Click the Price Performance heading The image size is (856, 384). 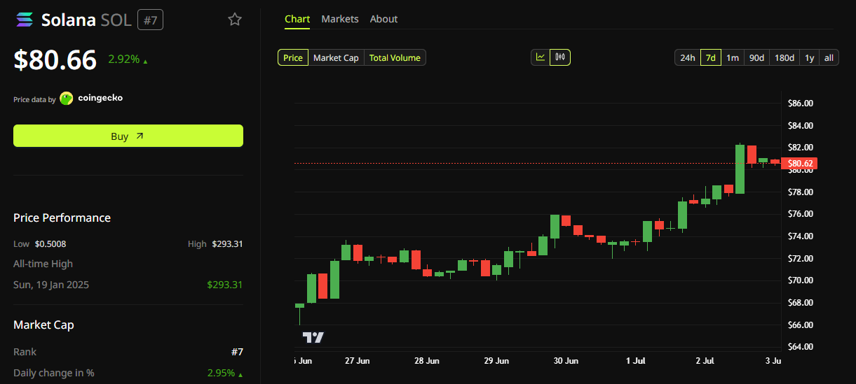[x=62, y=218]
